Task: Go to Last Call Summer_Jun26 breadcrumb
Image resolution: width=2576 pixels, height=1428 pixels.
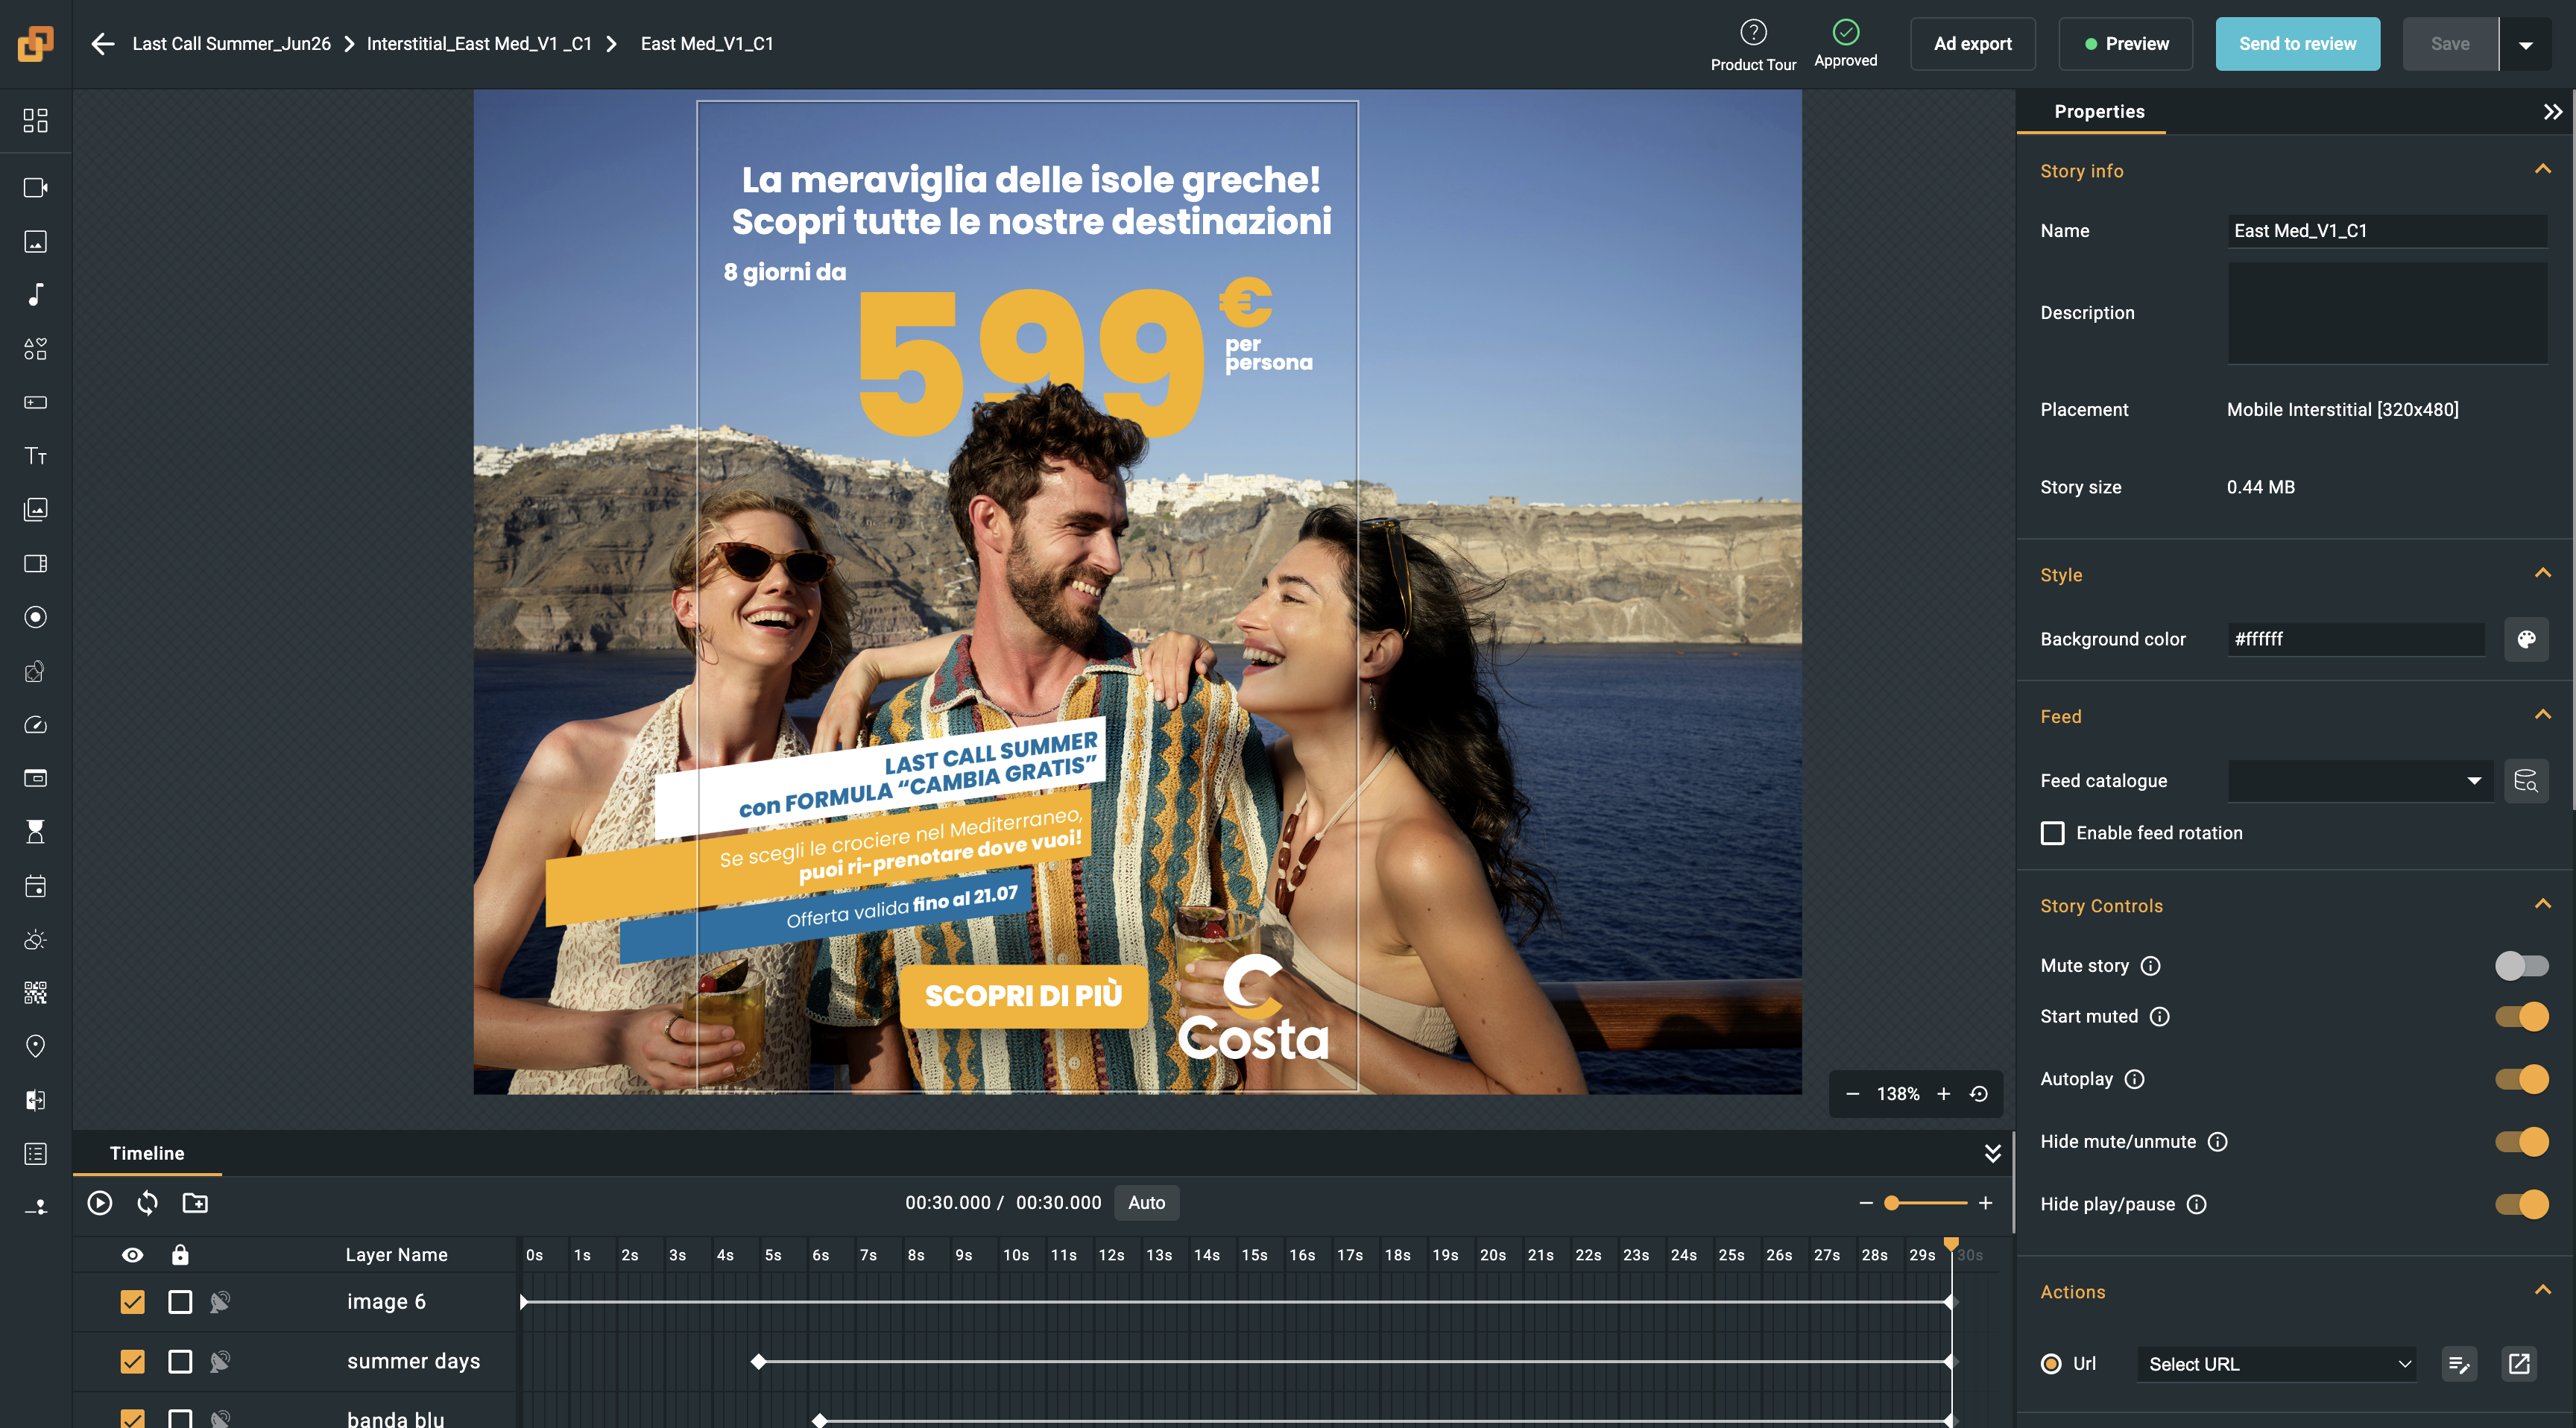Action: point(231,44)
